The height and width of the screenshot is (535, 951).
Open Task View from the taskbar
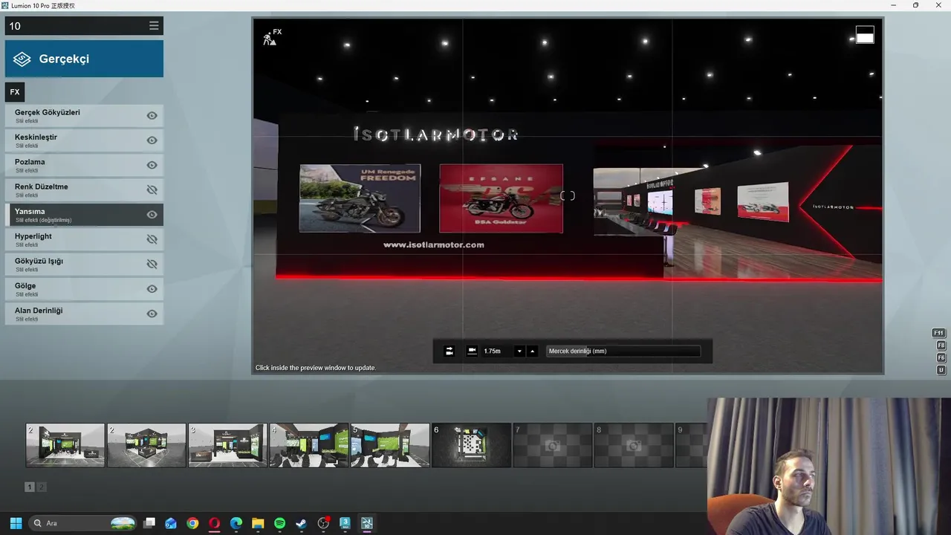pos(149,523)
